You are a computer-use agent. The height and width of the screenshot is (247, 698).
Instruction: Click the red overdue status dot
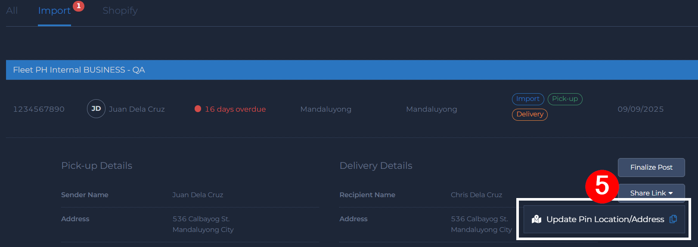point(198,109)
